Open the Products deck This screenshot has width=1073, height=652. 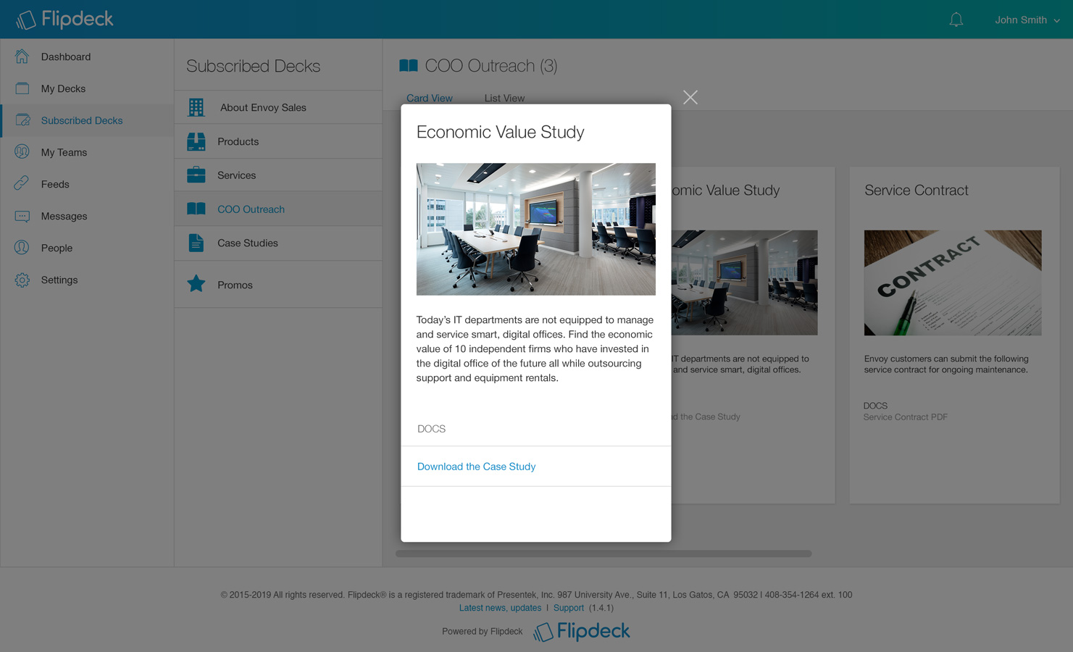pyautogui.click(x=278, y=141)
